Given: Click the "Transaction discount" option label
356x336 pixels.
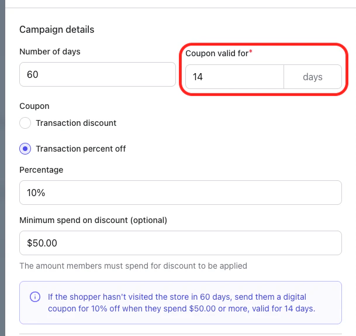Looking at the screenshot, I should point(76,123).
